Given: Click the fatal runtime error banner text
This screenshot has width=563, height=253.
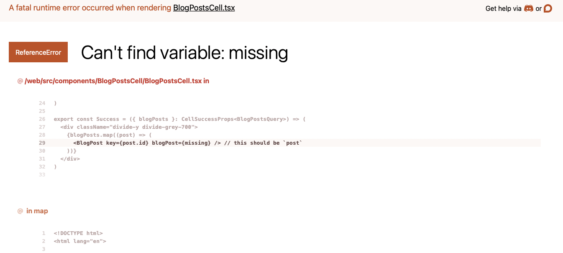Looking at the screenshot, I should click(x=90, y=8).
